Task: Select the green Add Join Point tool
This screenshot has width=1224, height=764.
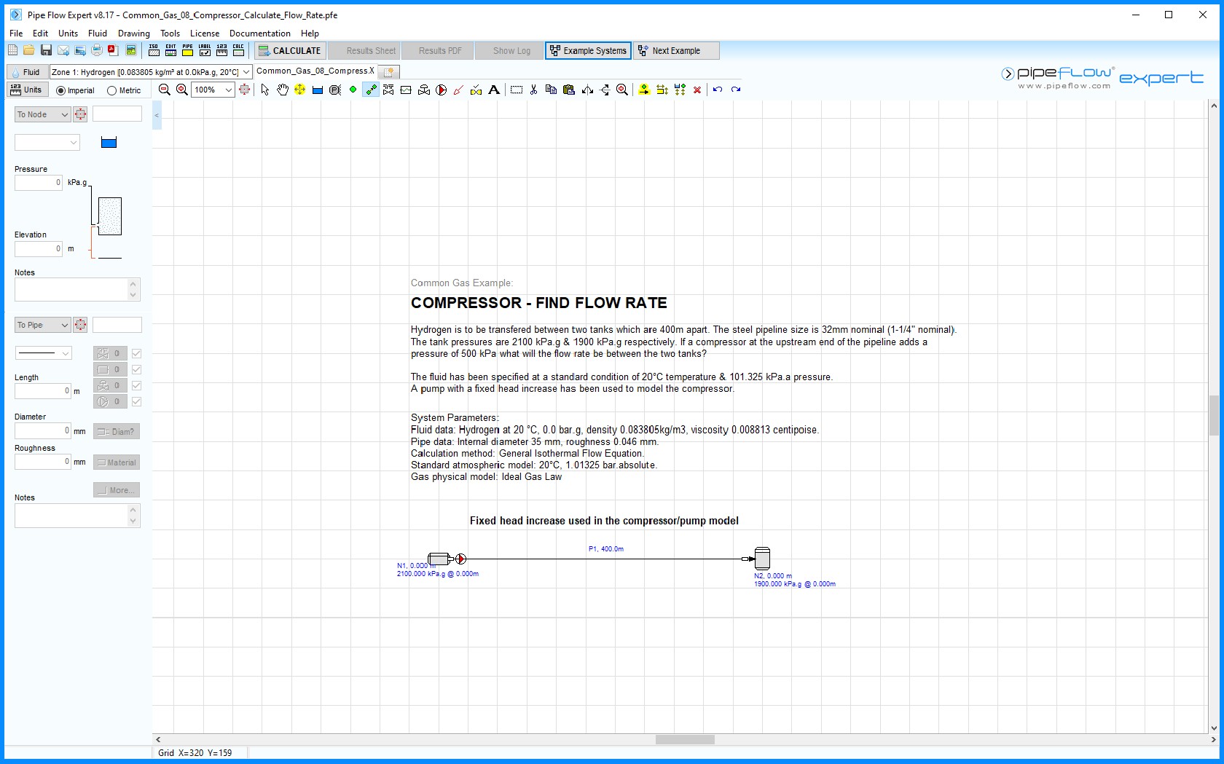Action: pos(353,90)
